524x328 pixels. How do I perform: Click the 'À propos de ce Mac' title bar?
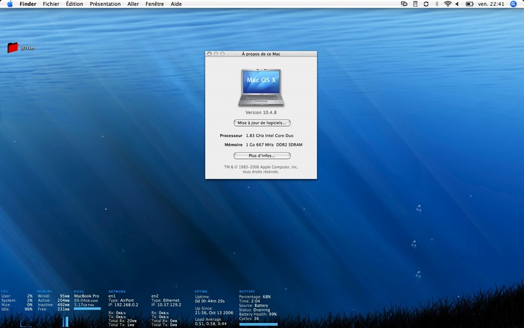coord(261,54)
